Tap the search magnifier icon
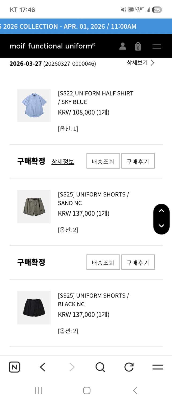The image size is (172, 402). tap(100, 367)
